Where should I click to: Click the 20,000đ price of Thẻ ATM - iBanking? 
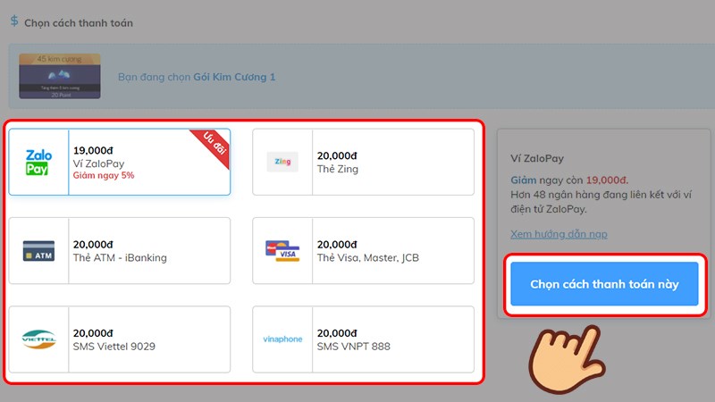coord(93,245)
